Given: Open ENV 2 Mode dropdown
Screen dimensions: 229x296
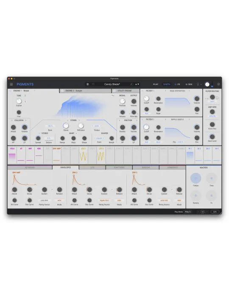Looking at the screenshot, I should pyautogui.click(x=119, y=200).
